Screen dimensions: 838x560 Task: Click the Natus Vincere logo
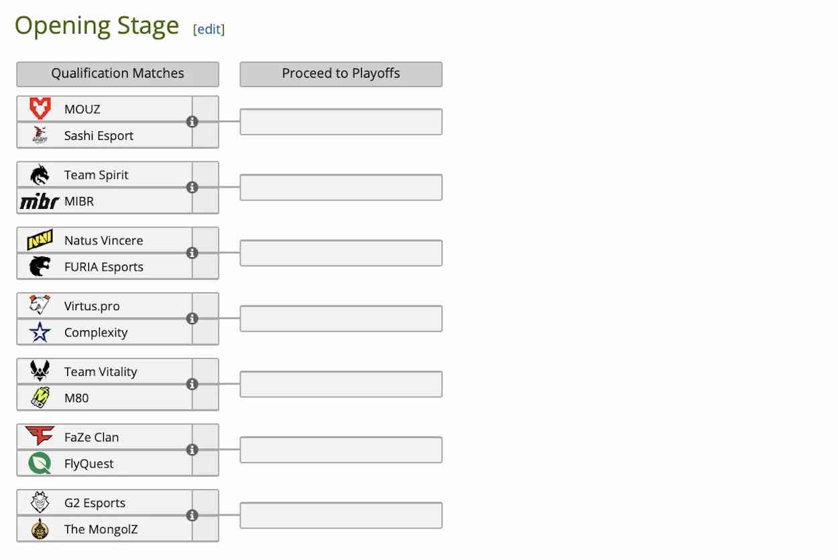[x=40, y=240]
